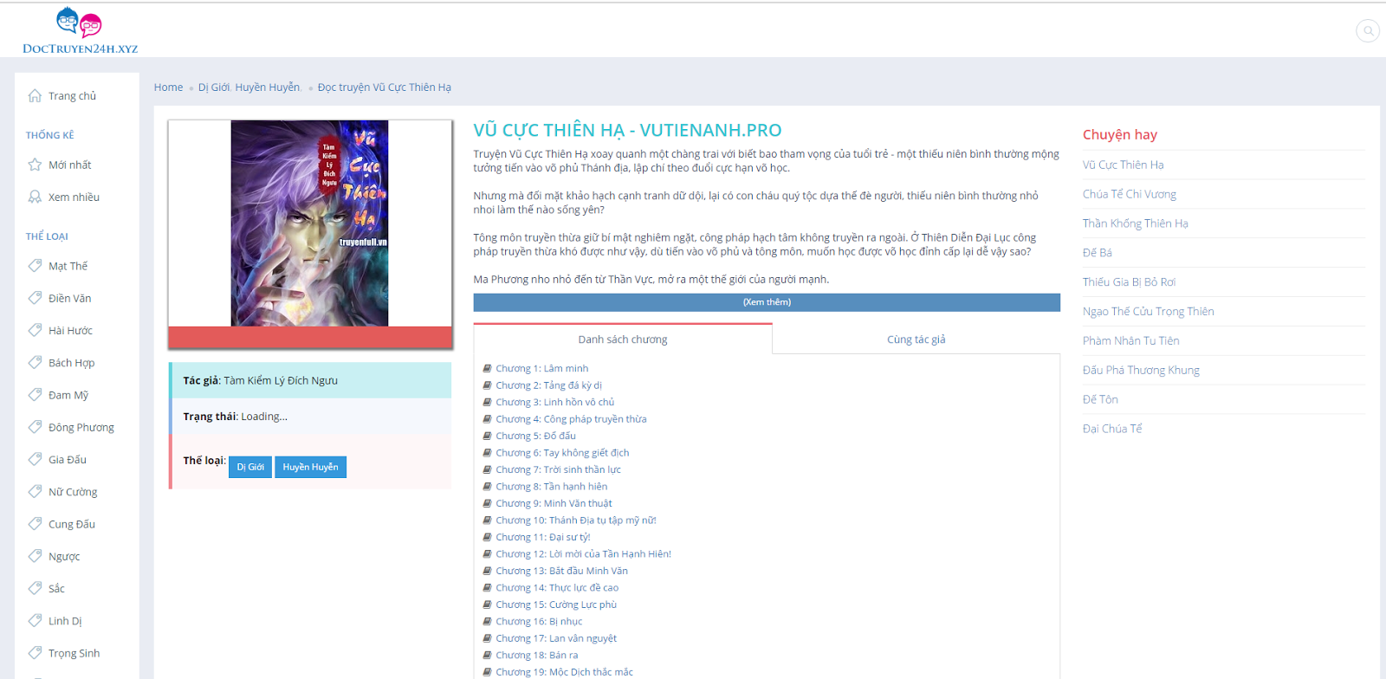Open the Xem nhiều menu item
The height and width of the screenshot is (679, 1386).
click(x=74, y=197)
